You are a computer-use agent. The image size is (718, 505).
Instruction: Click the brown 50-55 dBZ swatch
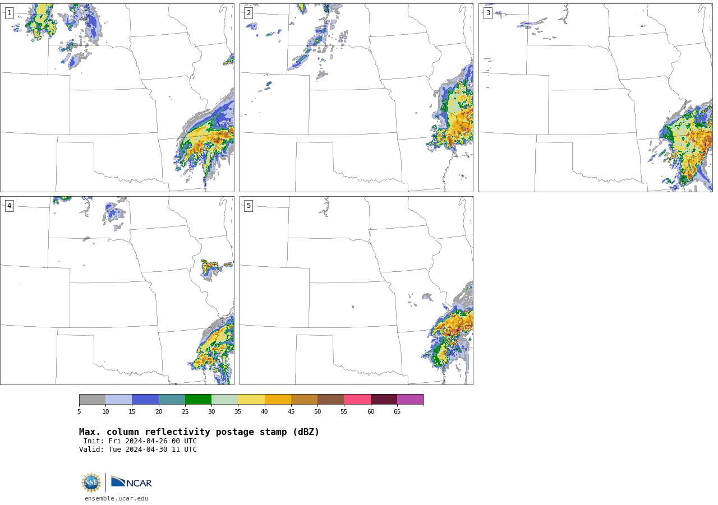coord(331,399)
